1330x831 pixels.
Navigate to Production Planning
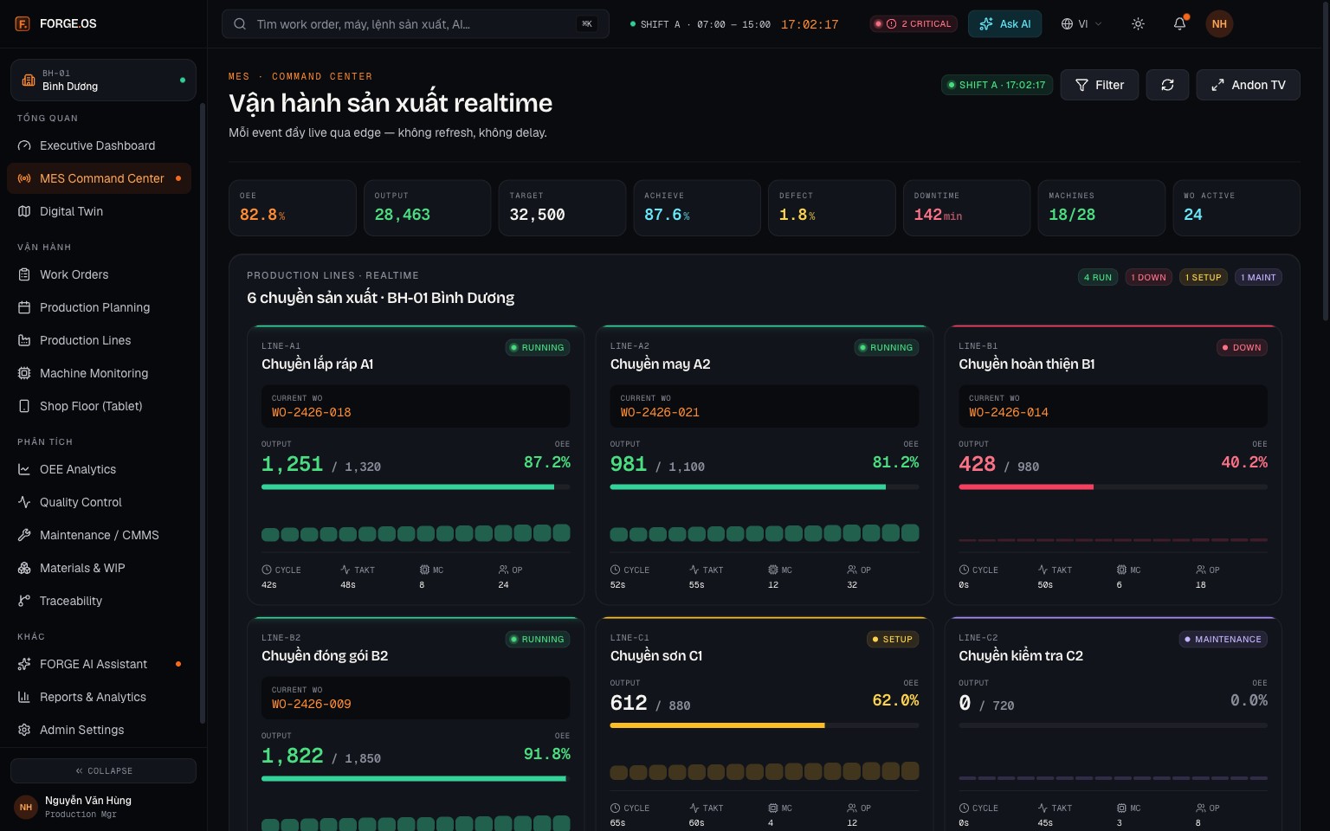[x=99, y=307]
